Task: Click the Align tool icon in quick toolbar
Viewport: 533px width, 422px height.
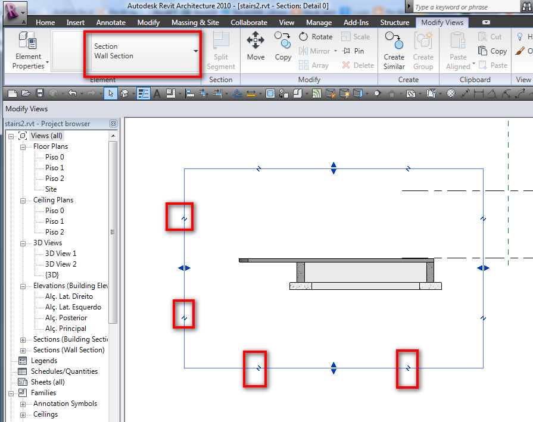Action: 191,93
